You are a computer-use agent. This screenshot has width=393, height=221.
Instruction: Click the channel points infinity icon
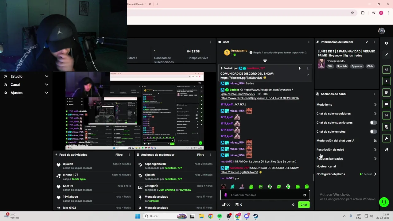point(226,205)
